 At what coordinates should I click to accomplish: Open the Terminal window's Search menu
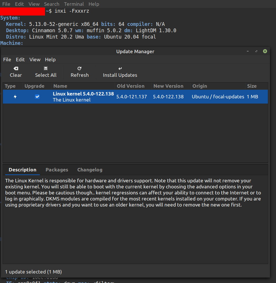52,4
